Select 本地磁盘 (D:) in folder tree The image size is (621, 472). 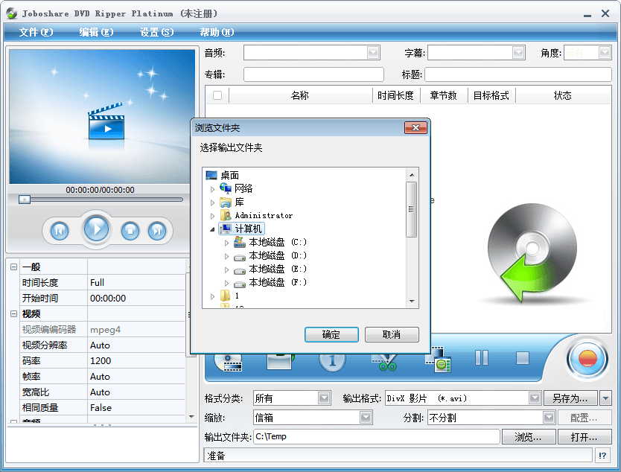(277, 255)
